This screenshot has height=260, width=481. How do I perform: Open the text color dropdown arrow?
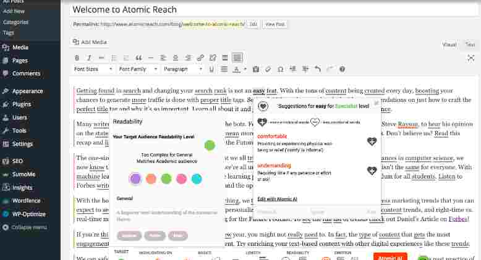(245, 69)
